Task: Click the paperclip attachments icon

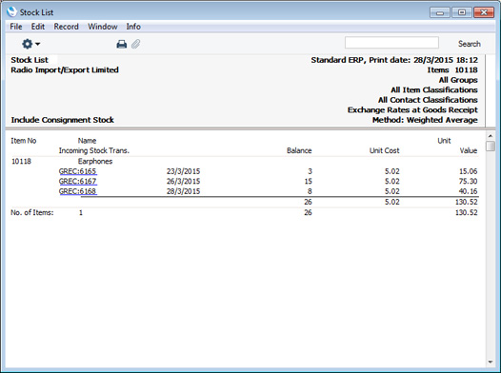Action: click(x=136, y=44)
